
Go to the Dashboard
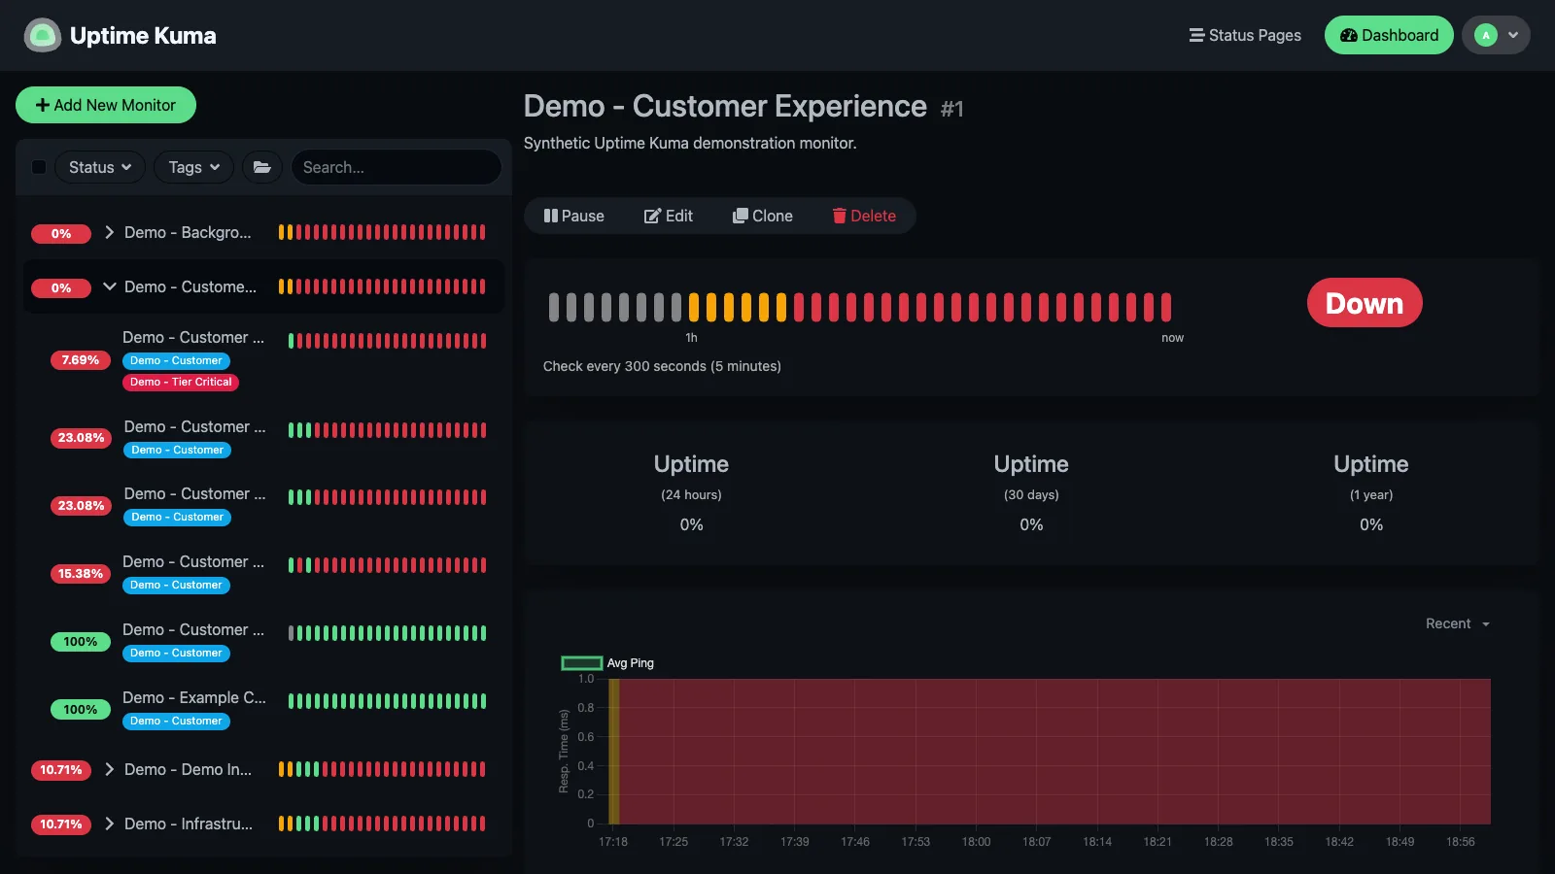1389,36
